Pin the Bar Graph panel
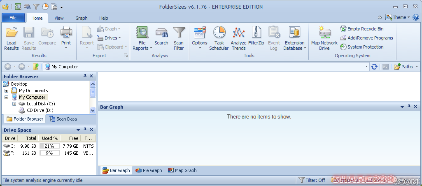Image resolution: width=422 pixels, height=186 pixels. pyautogui.click(x=409, y=107)
